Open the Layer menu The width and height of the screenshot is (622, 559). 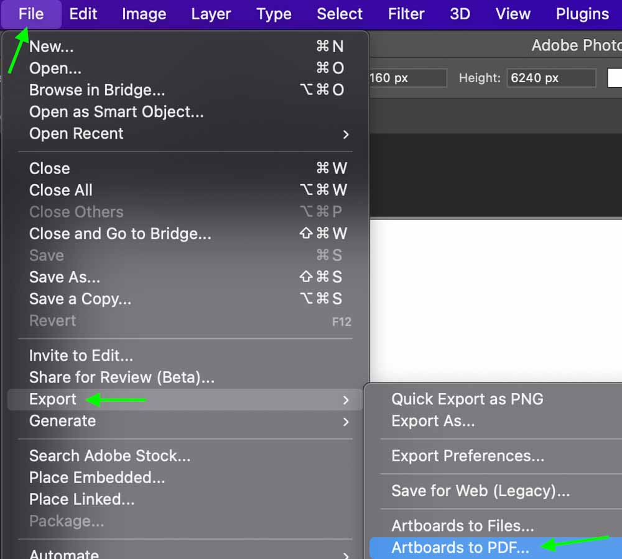211,14
